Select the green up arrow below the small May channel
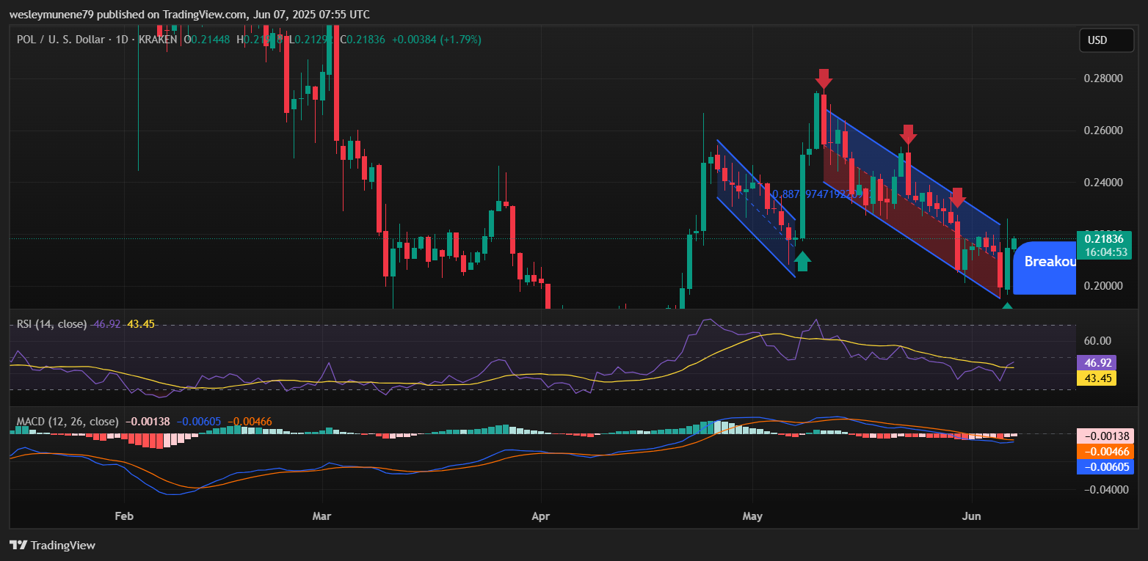 point(802,260)
